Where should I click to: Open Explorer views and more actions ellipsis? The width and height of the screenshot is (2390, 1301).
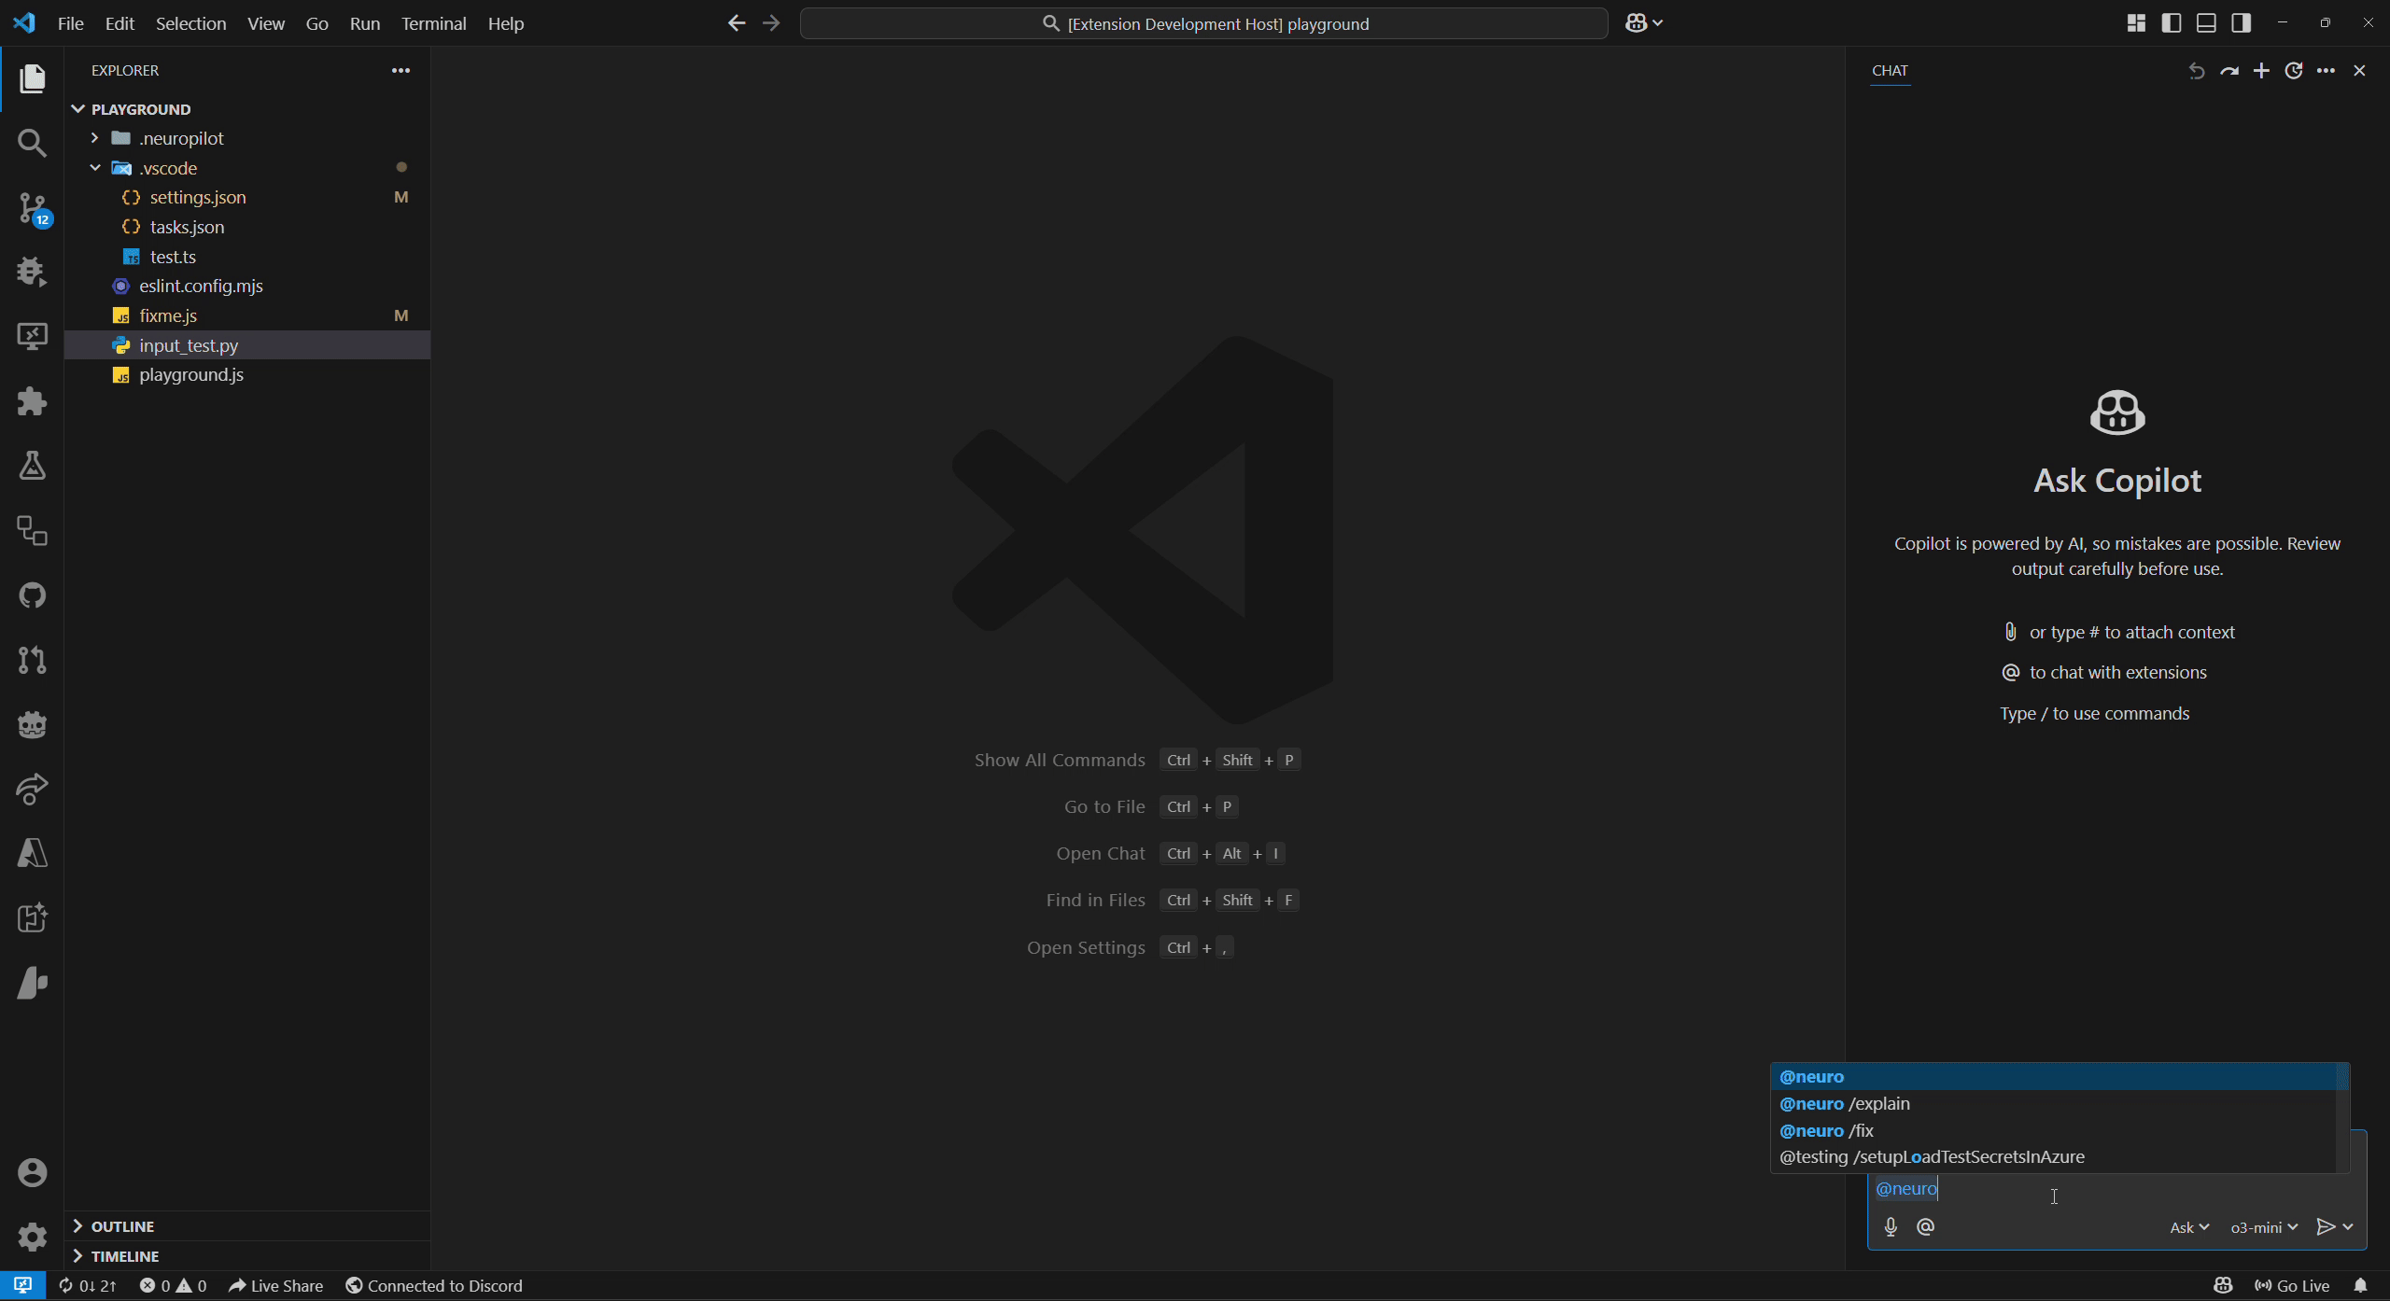coord(401,71)
